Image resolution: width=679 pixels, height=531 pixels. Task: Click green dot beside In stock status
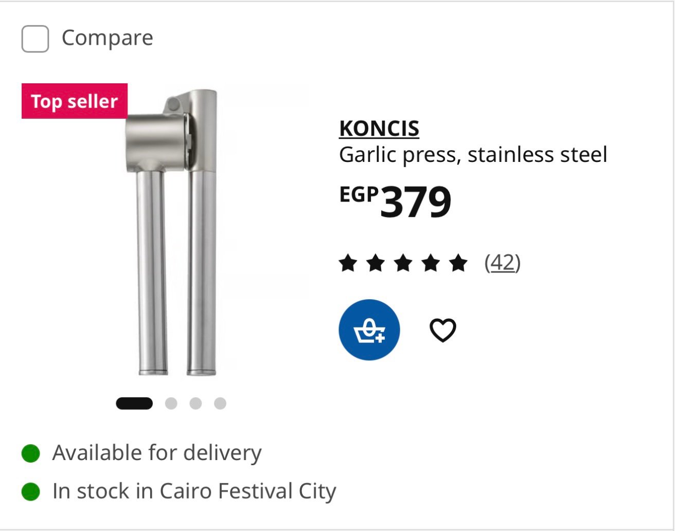31,491
